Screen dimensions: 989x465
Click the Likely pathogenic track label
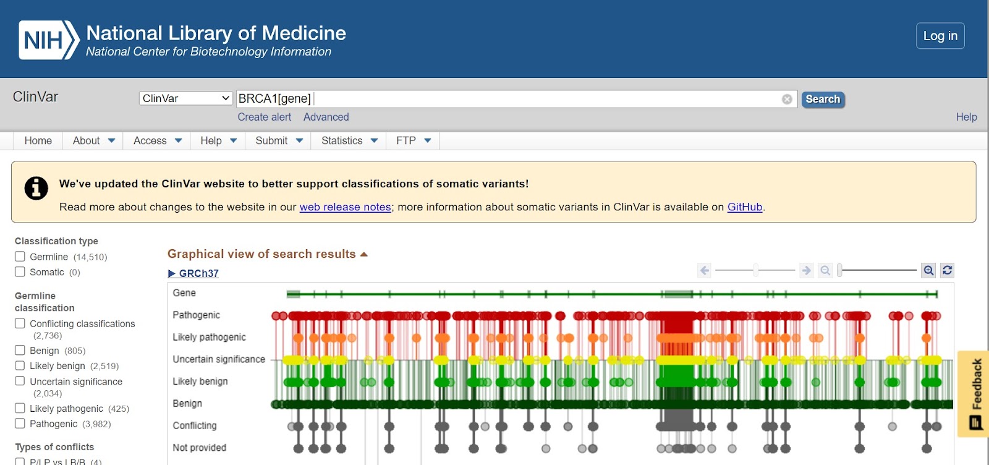209,337
